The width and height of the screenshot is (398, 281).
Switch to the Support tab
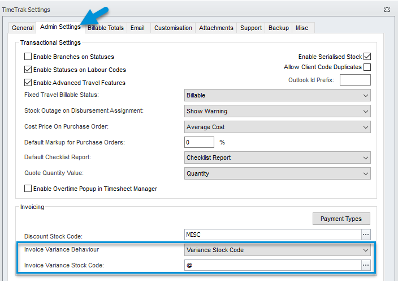(251, 28)
